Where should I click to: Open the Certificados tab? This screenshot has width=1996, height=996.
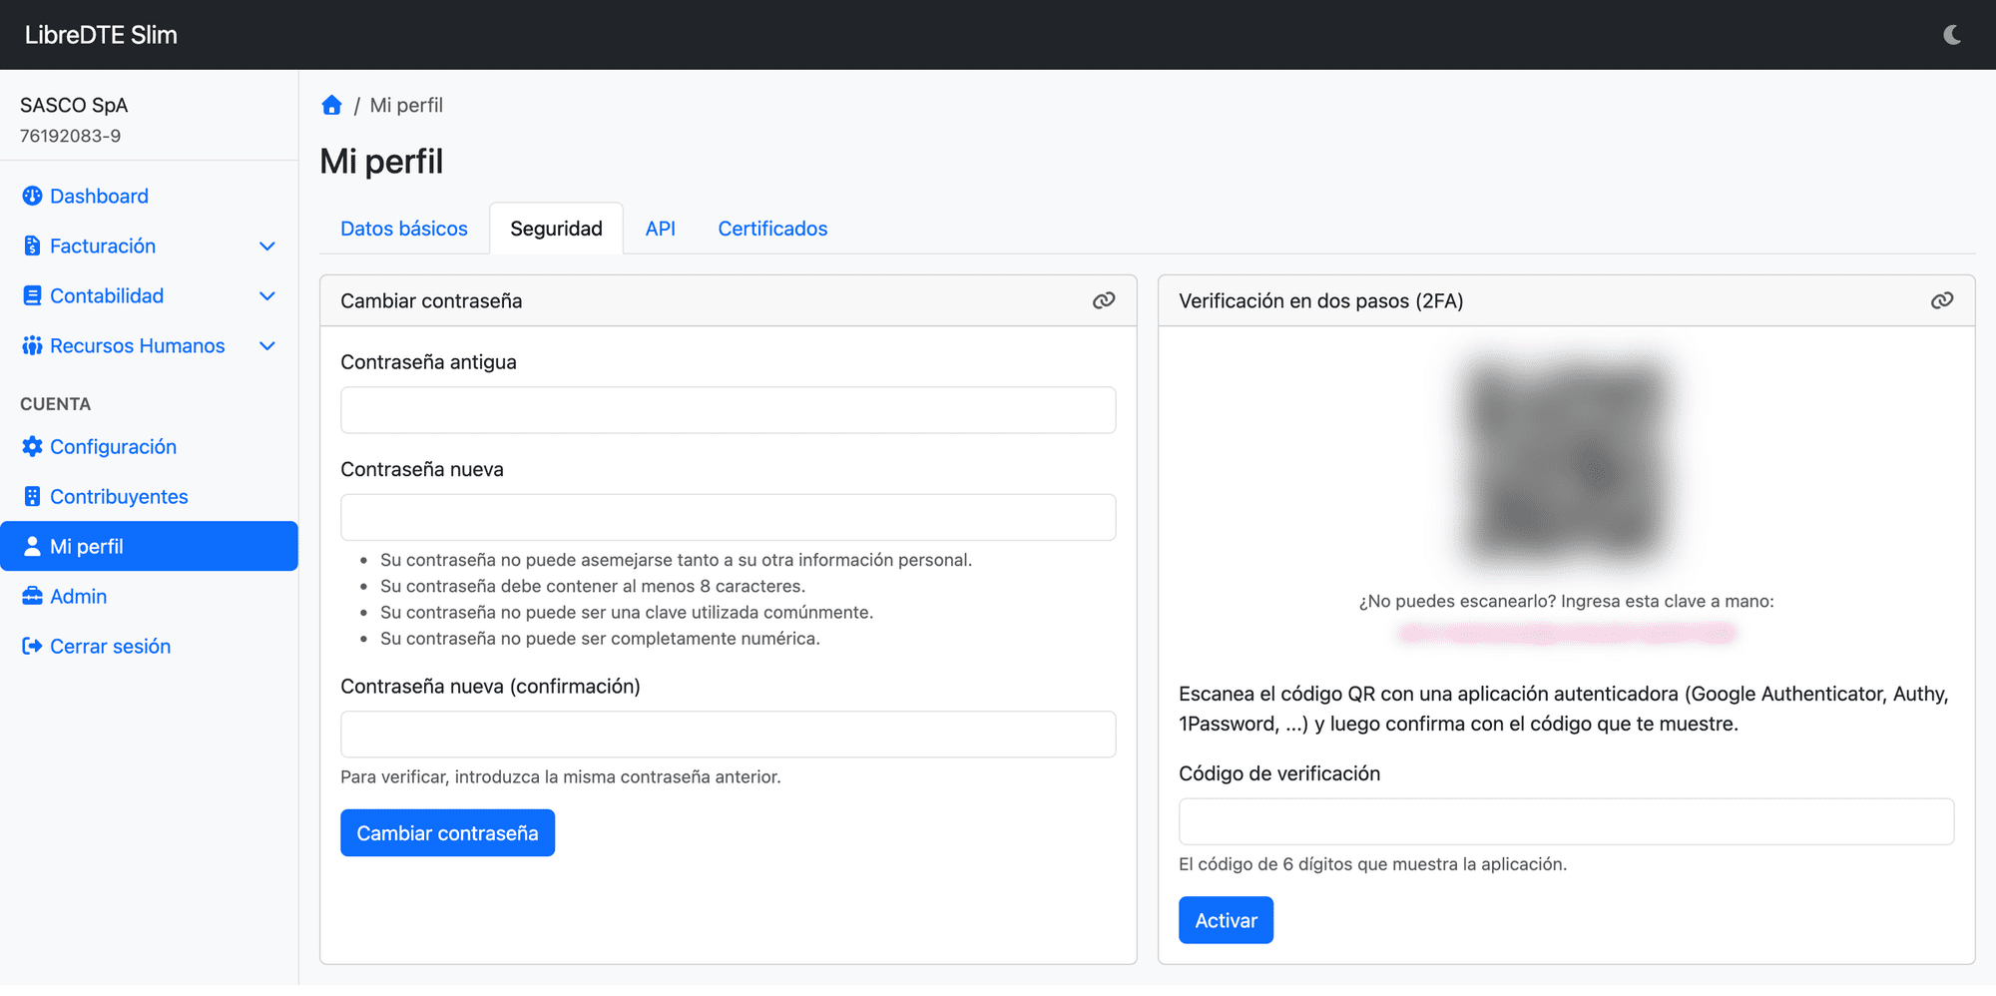coord(773,229)
